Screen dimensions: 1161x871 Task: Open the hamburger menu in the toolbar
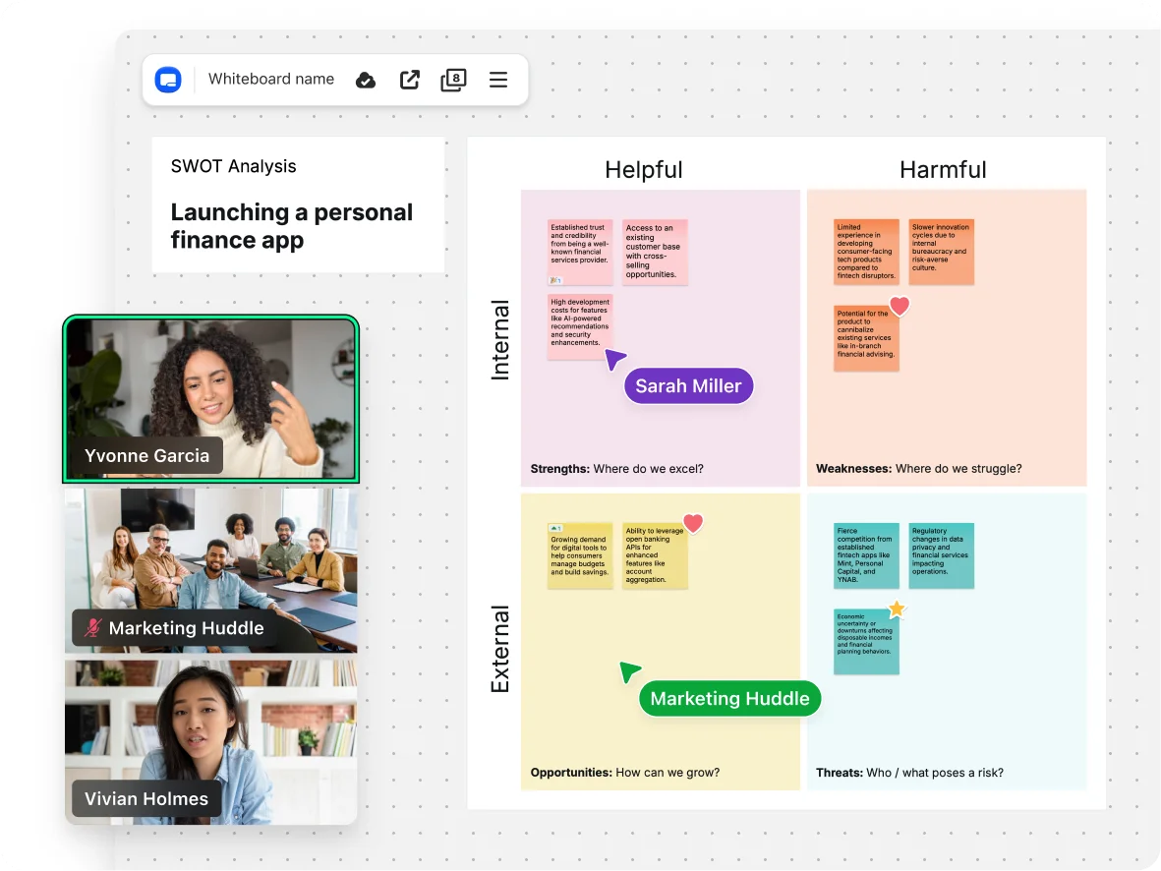click(x=498, y=80)
